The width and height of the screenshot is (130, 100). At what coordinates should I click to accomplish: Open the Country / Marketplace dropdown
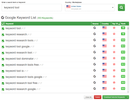[90, 7]
